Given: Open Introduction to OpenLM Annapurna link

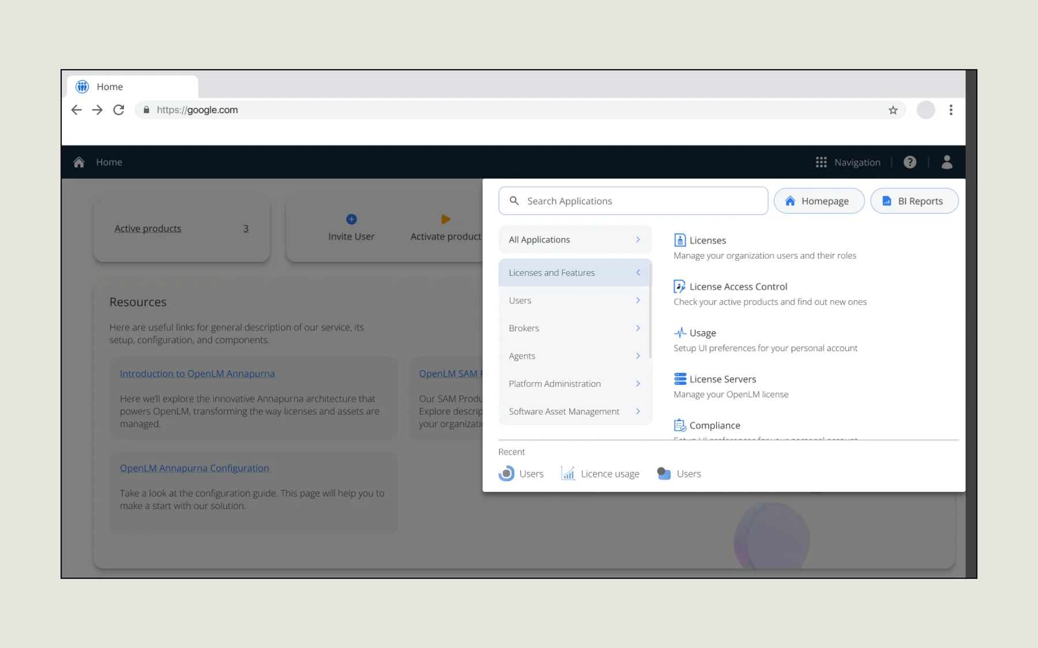Looking at the screenshot, I should [x=197, y=373].
